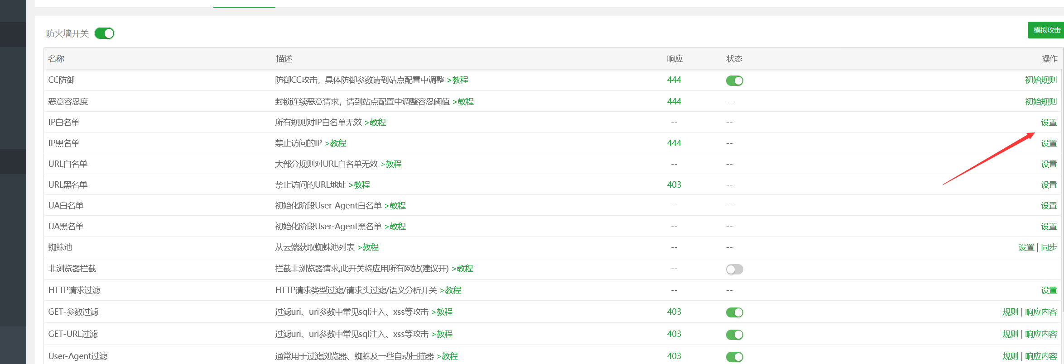Open the 教程 link for URL黑名单
The image size is (1064, 364).
tap(360, 185)
